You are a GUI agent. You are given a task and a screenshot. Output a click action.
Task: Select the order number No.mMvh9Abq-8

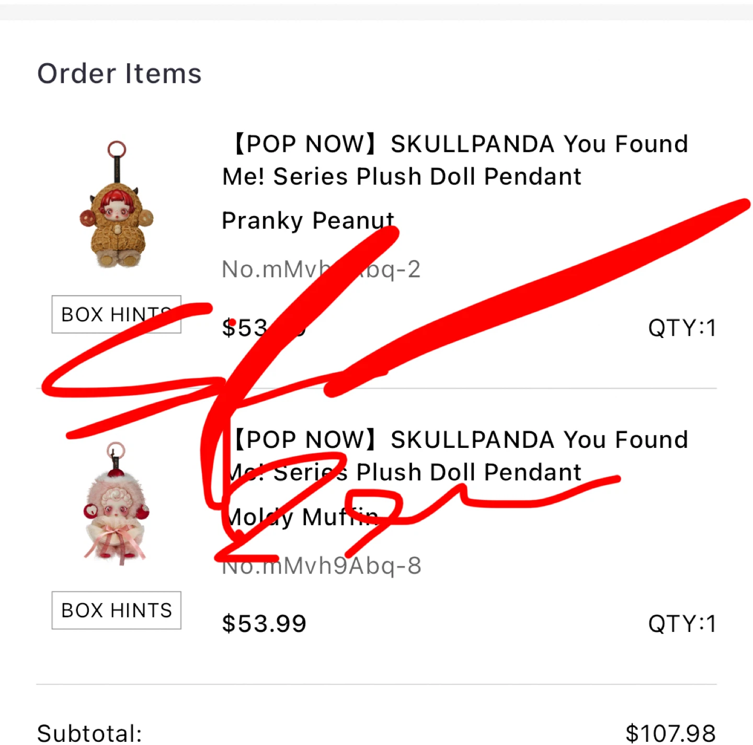[x=321, y=566]
